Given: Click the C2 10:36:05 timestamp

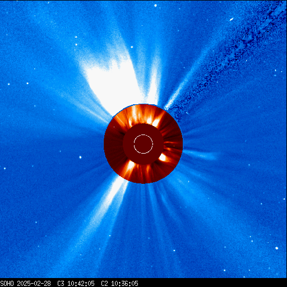Looking at the screenshot, I should tap(119, 284).
